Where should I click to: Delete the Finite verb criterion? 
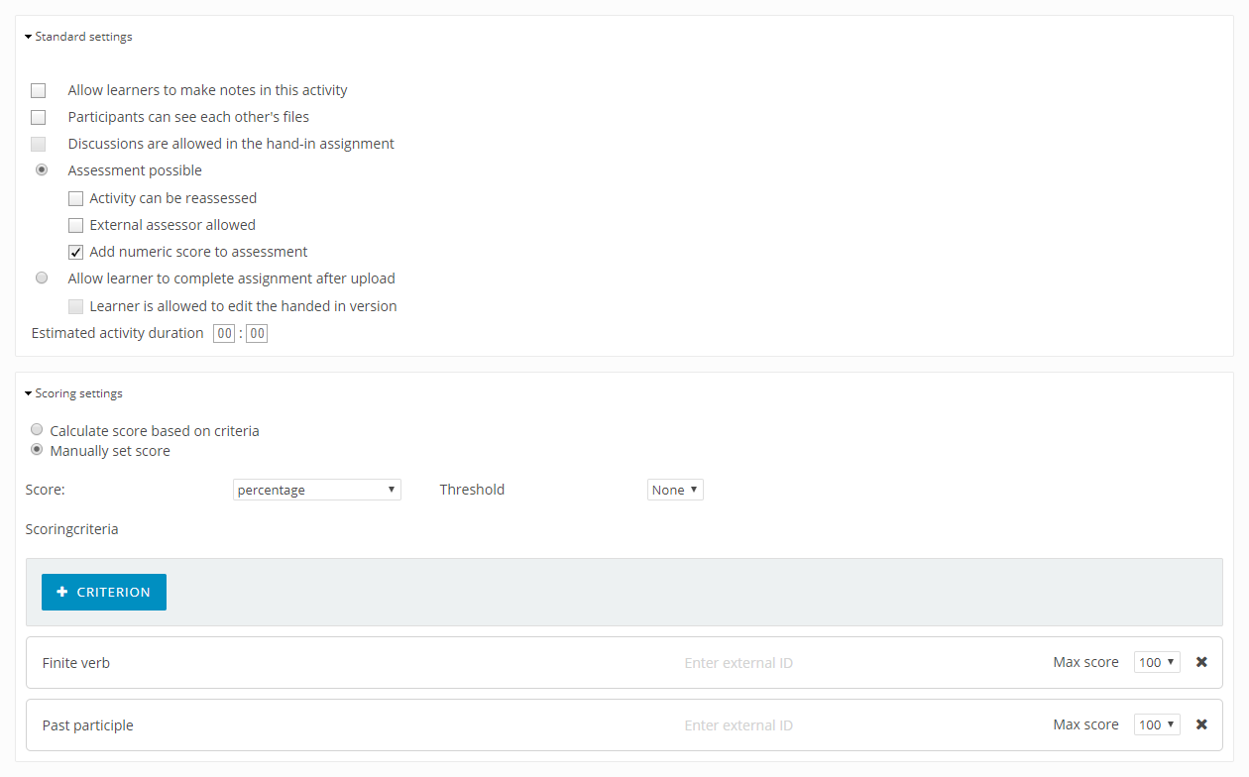click(1201, 662)
